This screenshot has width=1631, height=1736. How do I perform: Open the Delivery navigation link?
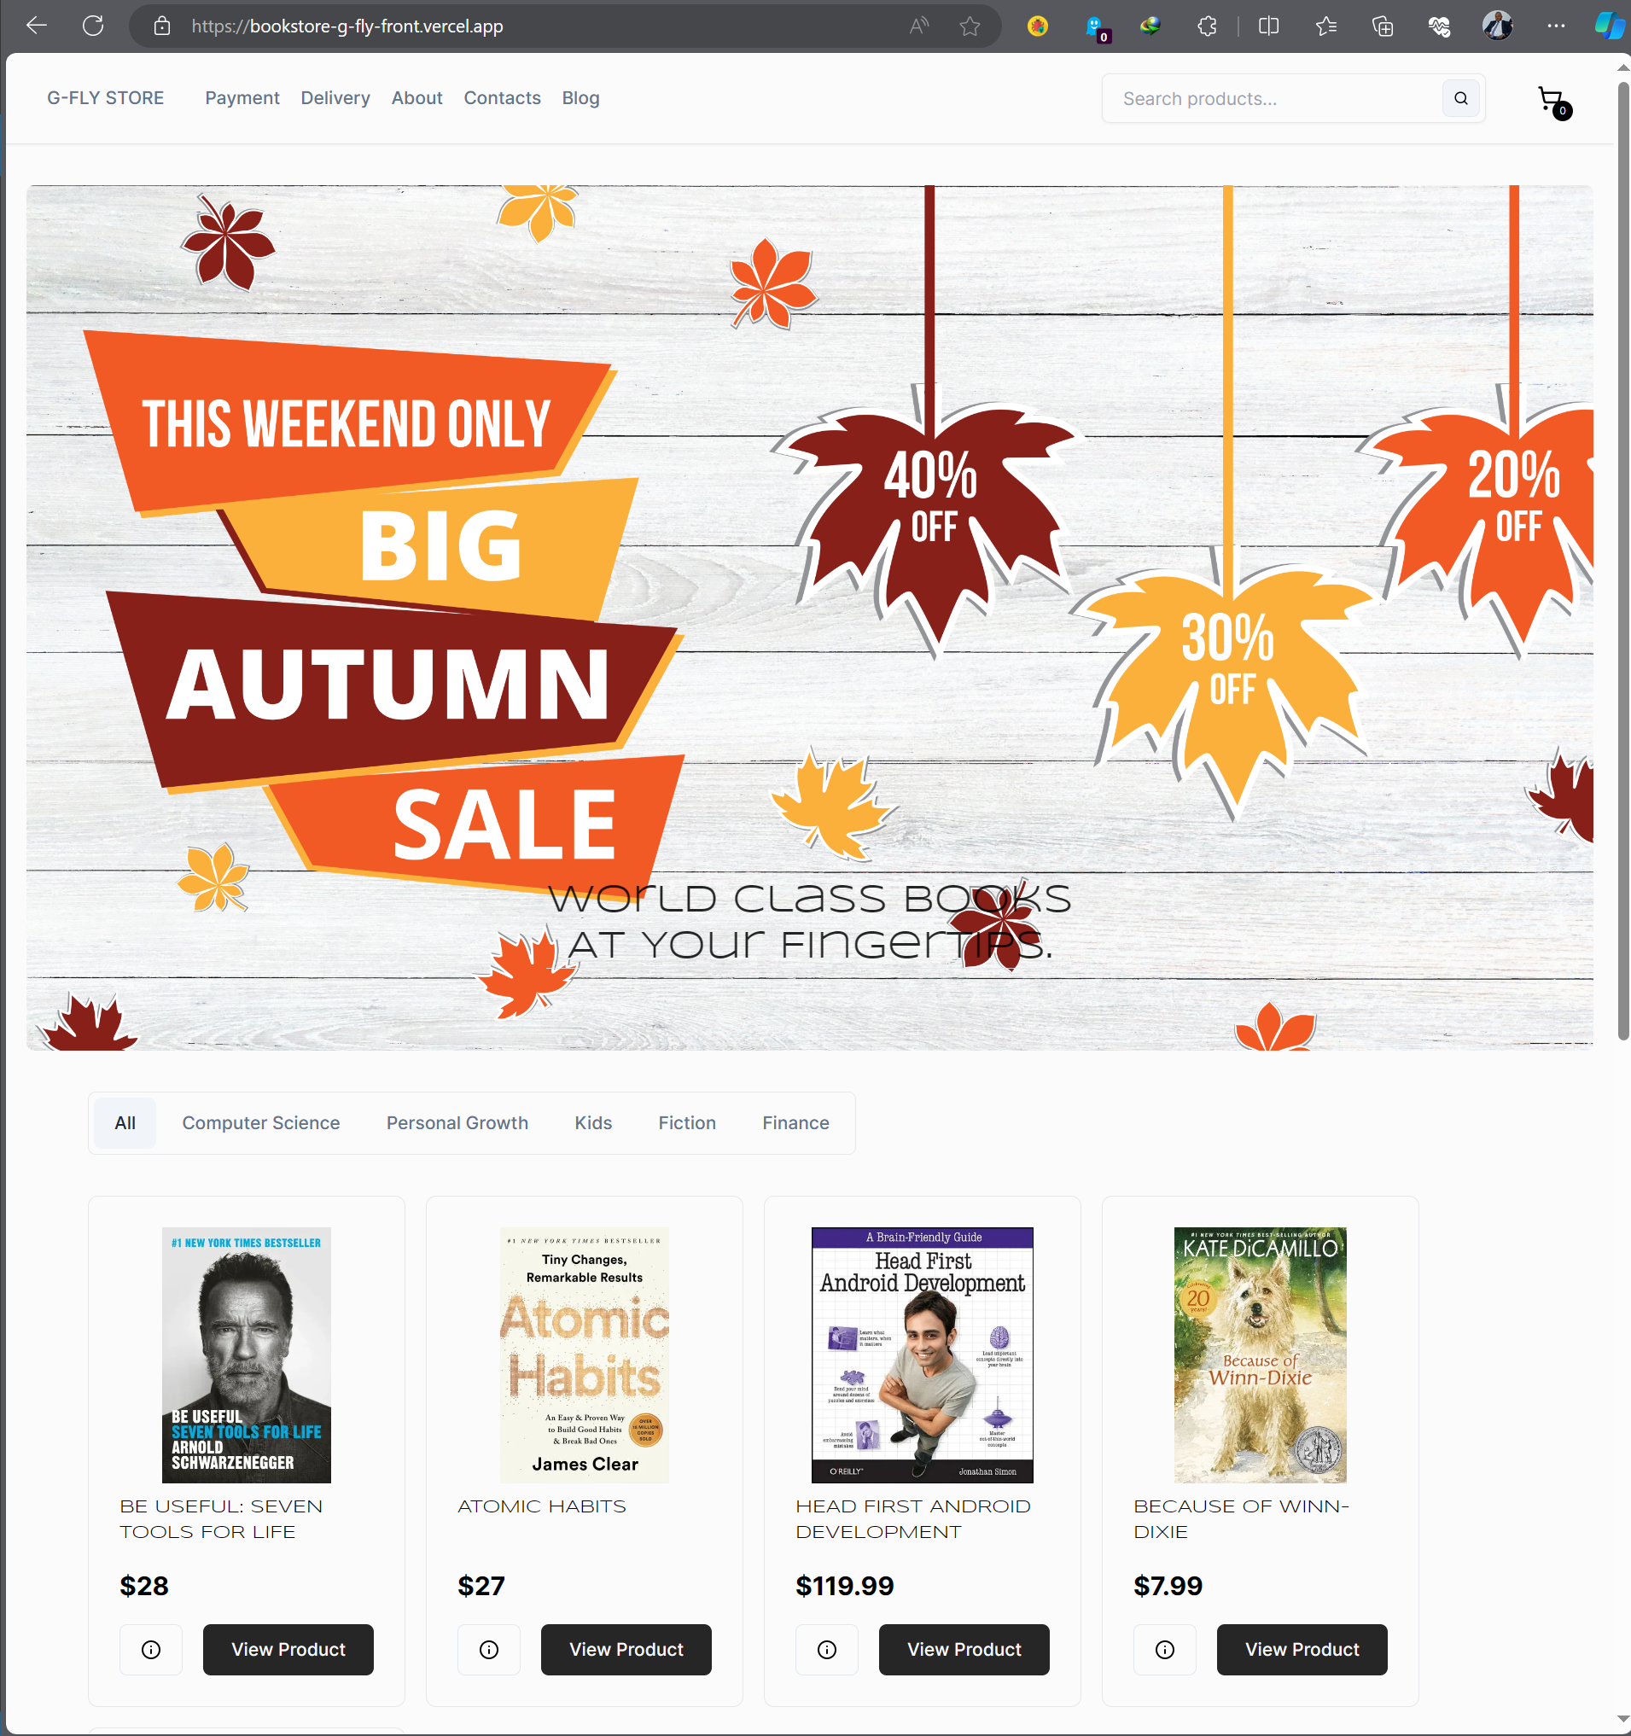(x=335, y=98)
